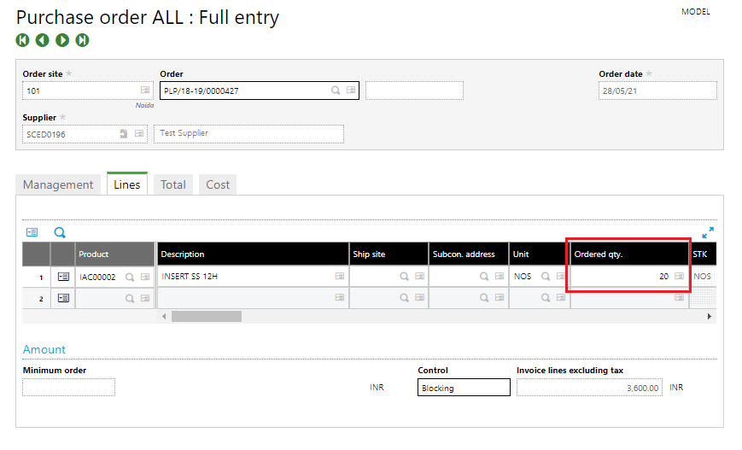Click the IAC00002 product lookup magnifier
This screenshot has width=742, height=450.
130,277
